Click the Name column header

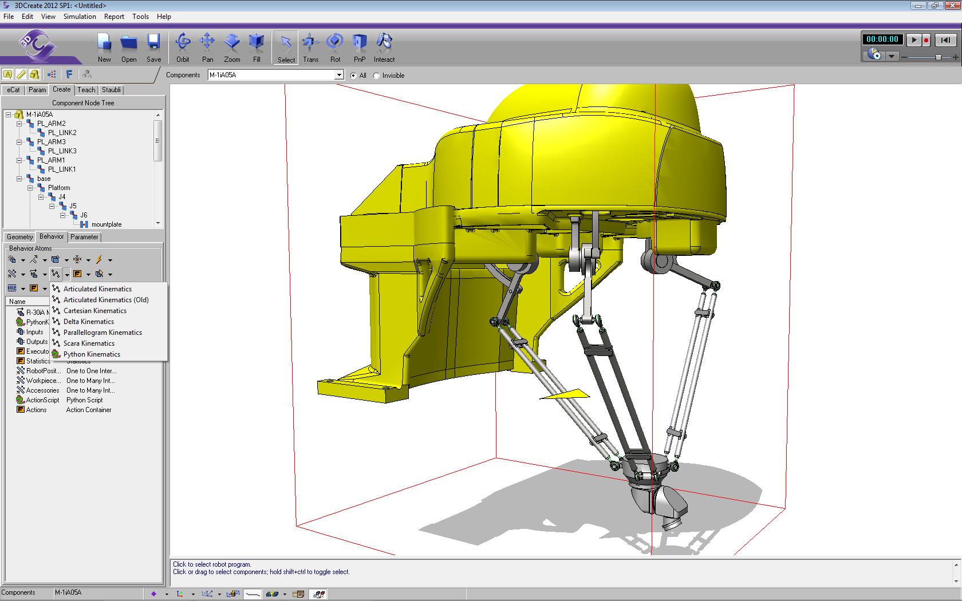click(x=27, y=302)
